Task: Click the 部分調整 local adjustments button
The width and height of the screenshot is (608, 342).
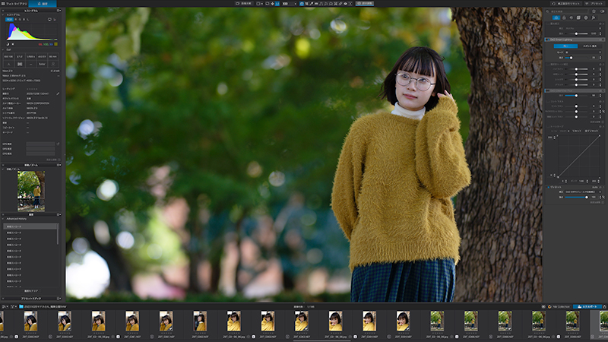Action: (365, 4)
